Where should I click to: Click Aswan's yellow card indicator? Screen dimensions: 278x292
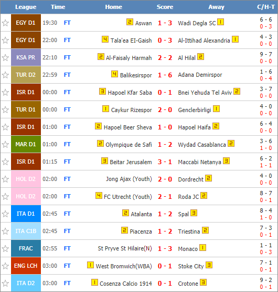pos(130,22)
